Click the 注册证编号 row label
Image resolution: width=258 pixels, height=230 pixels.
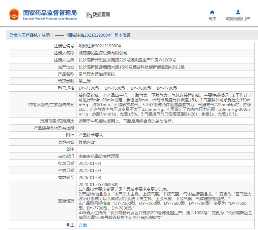(x=64, y=46)
